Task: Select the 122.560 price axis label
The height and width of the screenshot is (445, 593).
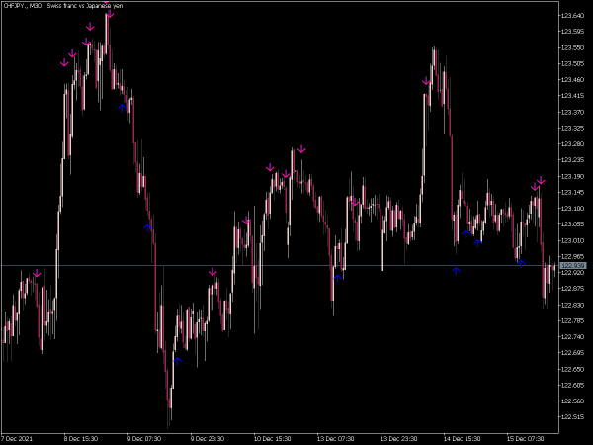Action: pos(572,400)
